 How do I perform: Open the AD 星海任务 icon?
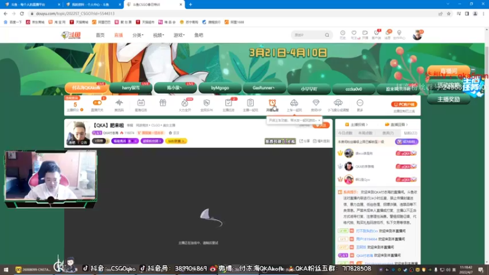[141, 103]
